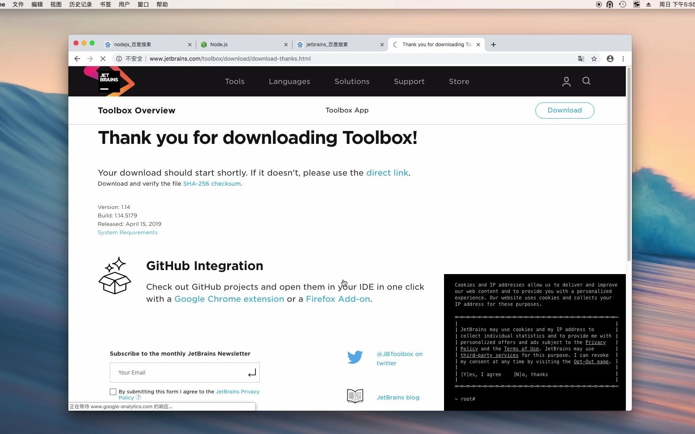The image size is (695, 434).
Task: Click the eject menu bar icon
Action: point(648,4)
